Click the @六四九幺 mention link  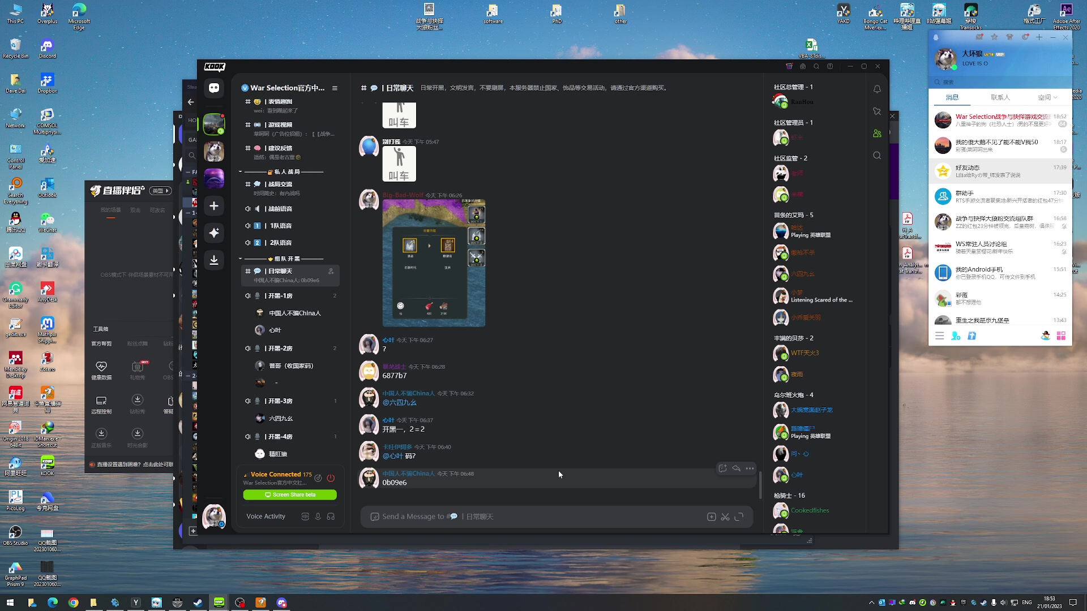tap(400, 403)
